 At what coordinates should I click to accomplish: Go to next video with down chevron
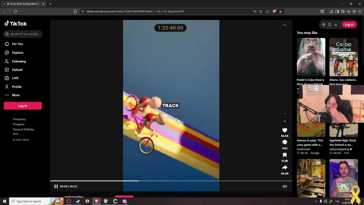[285, 121]
